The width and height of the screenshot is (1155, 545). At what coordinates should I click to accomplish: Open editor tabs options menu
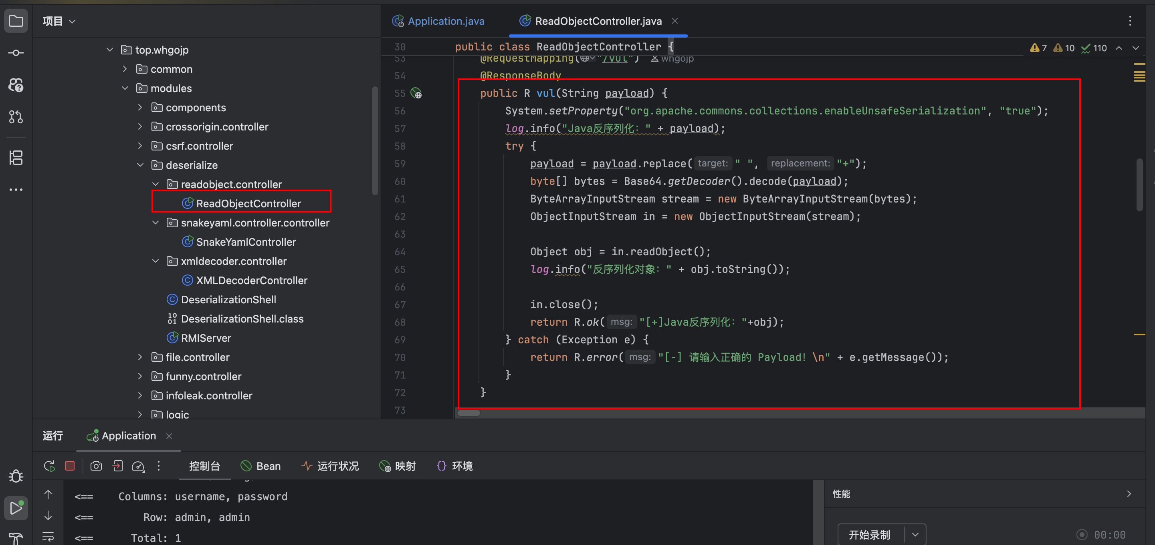pos(1130,21)
